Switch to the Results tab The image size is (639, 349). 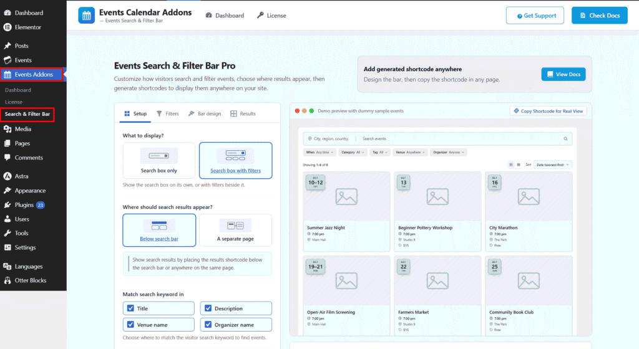(x=243, y=113)
